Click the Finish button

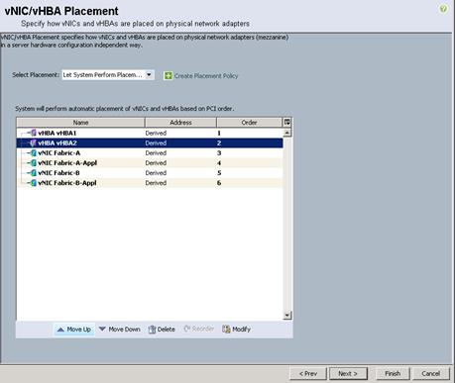coord(393,373)
